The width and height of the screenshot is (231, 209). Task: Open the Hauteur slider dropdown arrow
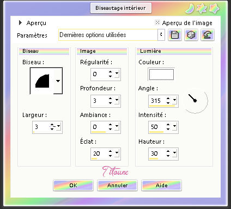click(x=174, y=153)
